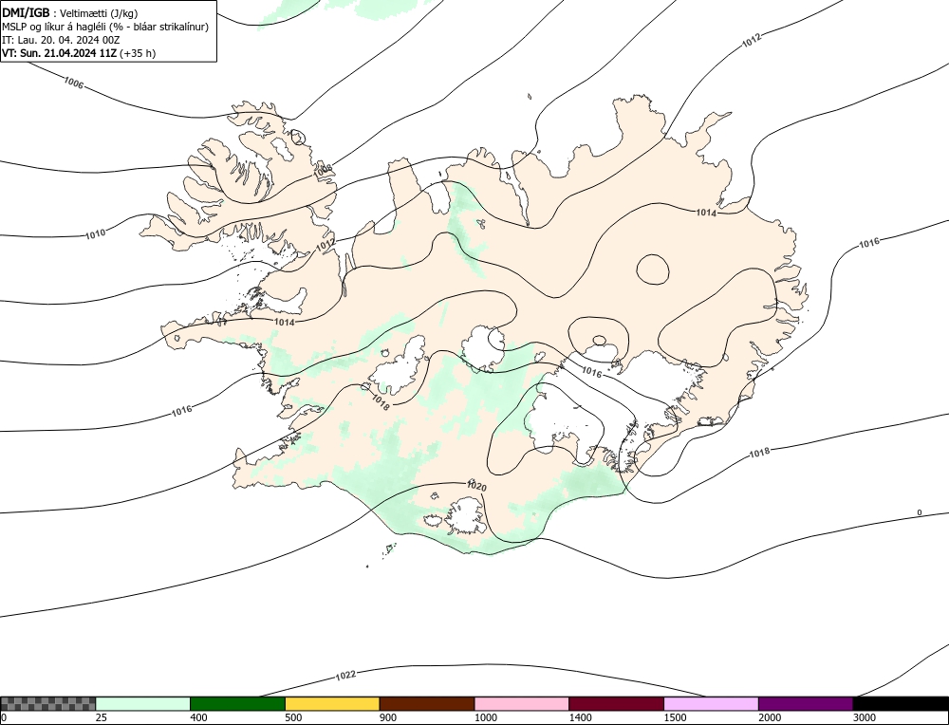Click the 'IT: Lau. 20. 04. 2024 00Z' line
This screenshot has width=949, height=725.
pos(61,40)
